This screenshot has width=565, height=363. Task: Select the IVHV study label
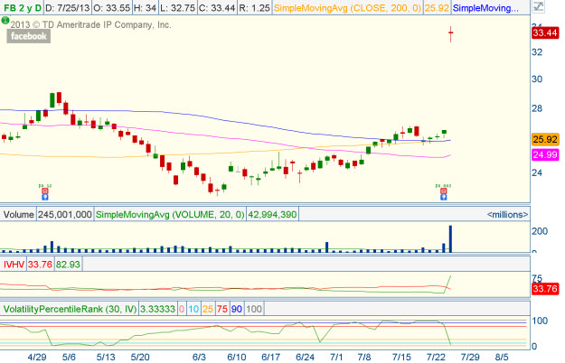click(14, 264)
